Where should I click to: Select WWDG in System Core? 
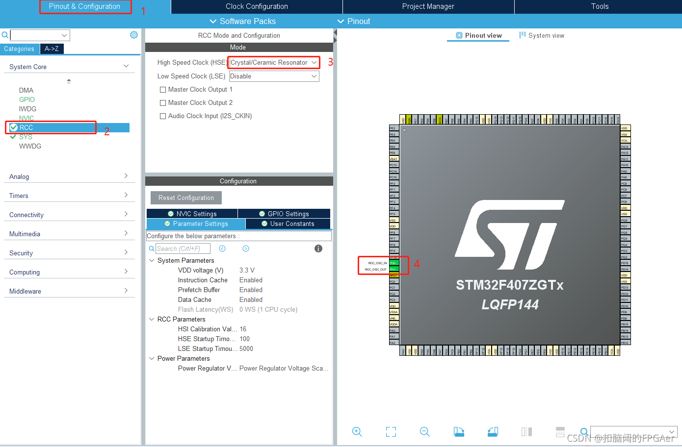30,146
